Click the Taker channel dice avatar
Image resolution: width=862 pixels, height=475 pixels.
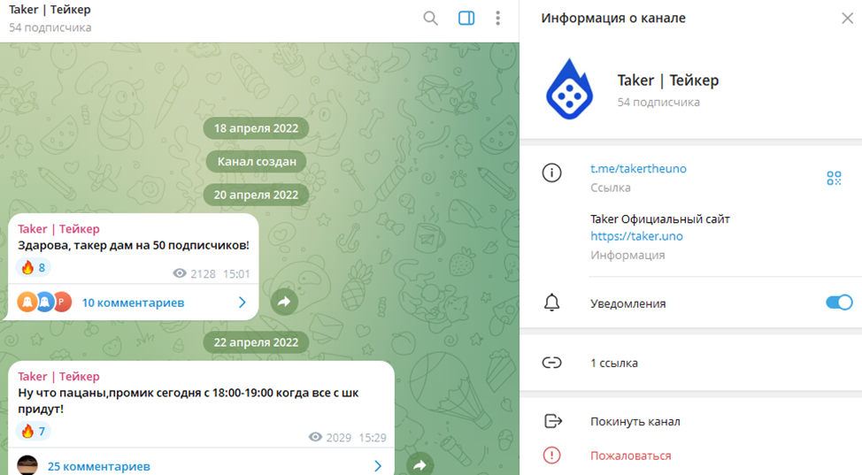570,89
